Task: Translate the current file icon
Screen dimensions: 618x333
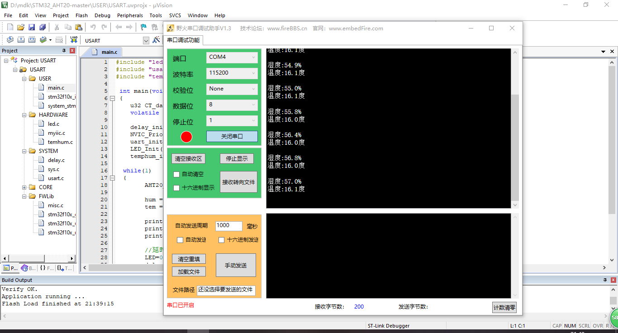Action: (10, 40)
